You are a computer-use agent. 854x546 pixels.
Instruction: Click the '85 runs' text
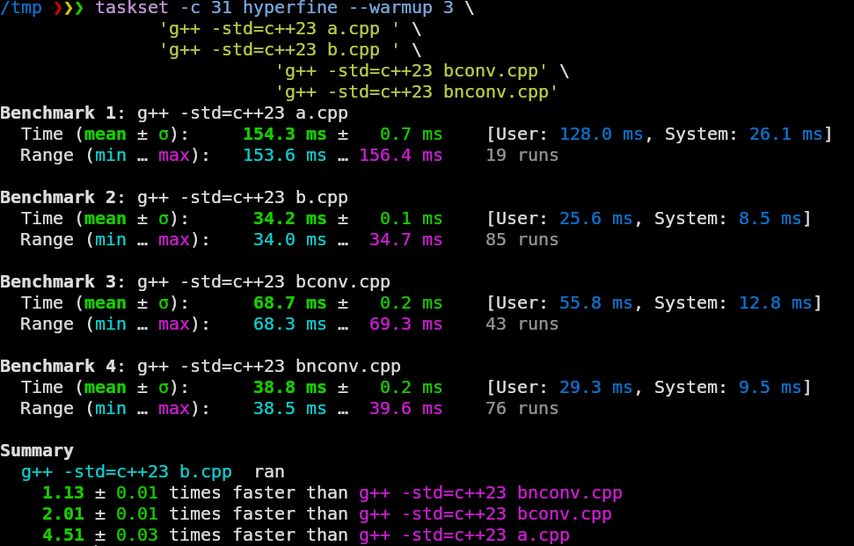[522, 240]
